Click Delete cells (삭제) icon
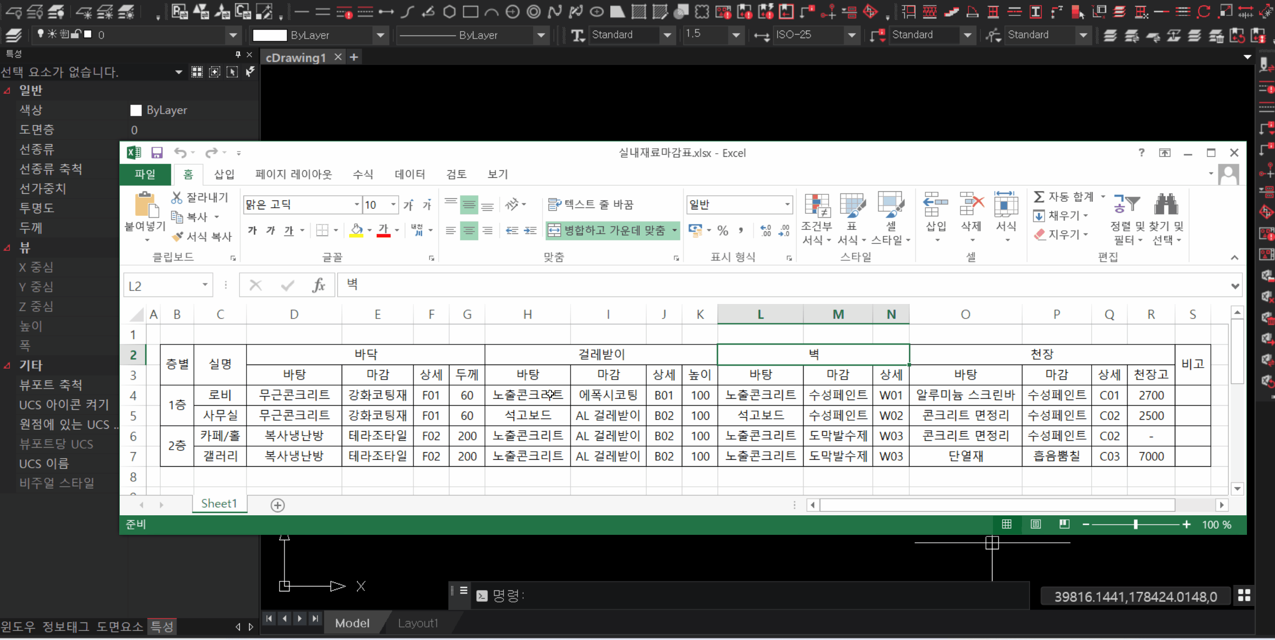The width and height of the screenshot is (1275, 640). (x=971, y=205)
